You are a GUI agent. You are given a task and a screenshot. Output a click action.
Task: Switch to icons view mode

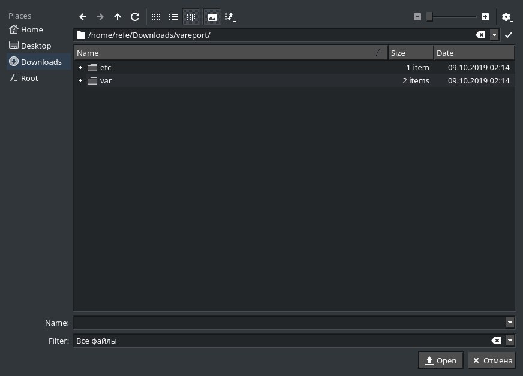coord(156,17)
